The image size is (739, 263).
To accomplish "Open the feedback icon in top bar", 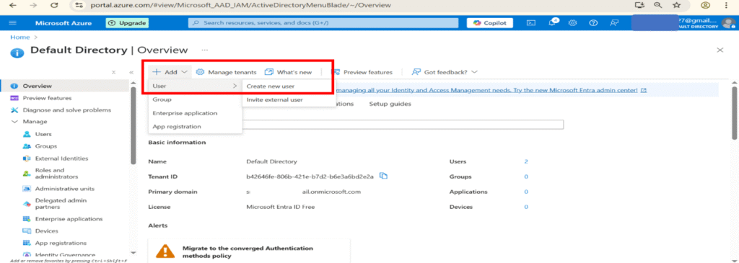I will pyautogui.click(x=613, y=23).
